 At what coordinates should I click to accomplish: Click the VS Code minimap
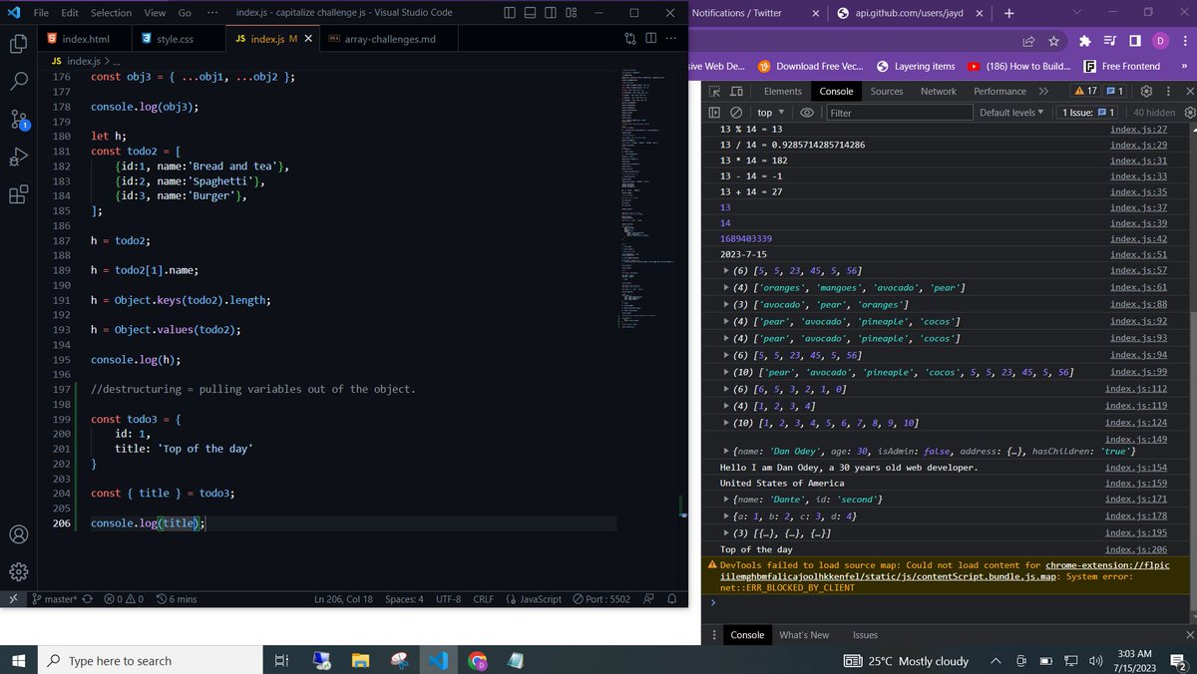point(646,199)
